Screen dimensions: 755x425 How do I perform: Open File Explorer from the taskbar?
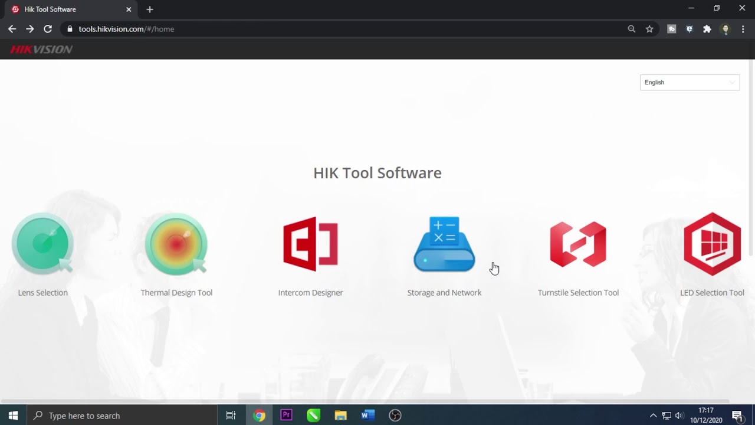tap(340, 416)
